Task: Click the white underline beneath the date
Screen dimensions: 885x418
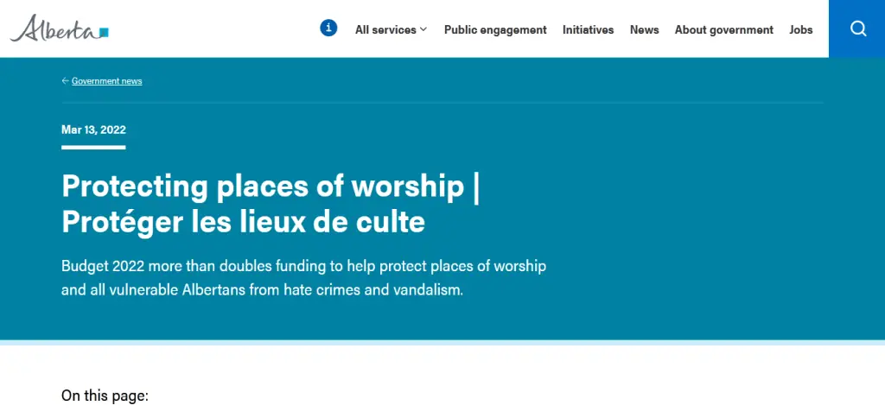Action: point(93,148)
